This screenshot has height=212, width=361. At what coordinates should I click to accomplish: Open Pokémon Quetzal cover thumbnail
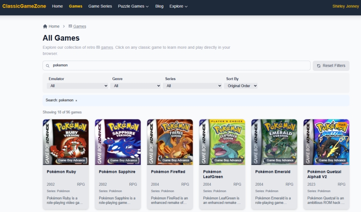click(327, 142)
